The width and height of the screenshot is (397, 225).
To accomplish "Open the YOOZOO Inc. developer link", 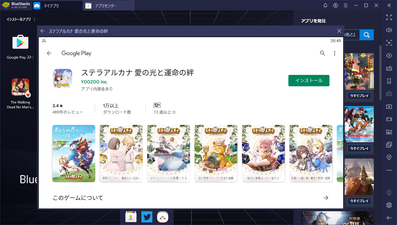I will tap(95, 82).
